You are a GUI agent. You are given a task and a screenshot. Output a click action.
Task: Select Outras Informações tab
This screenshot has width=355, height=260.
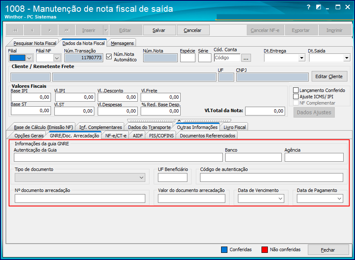[197, 127]
